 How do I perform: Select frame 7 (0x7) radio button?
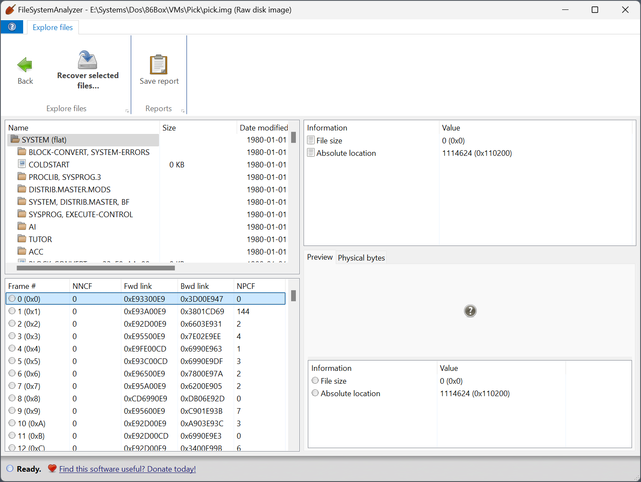pos(12,385)
